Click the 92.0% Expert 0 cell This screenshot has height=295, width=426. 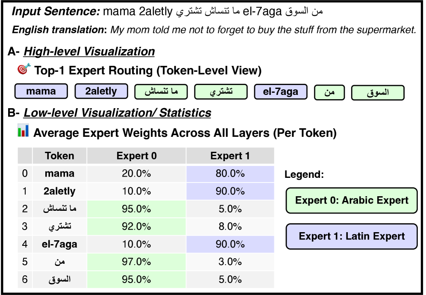click(136, 227)
